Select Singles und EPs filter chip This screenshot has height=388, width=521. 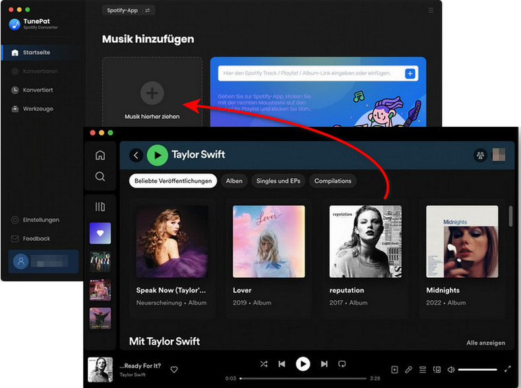click(278, 181)
